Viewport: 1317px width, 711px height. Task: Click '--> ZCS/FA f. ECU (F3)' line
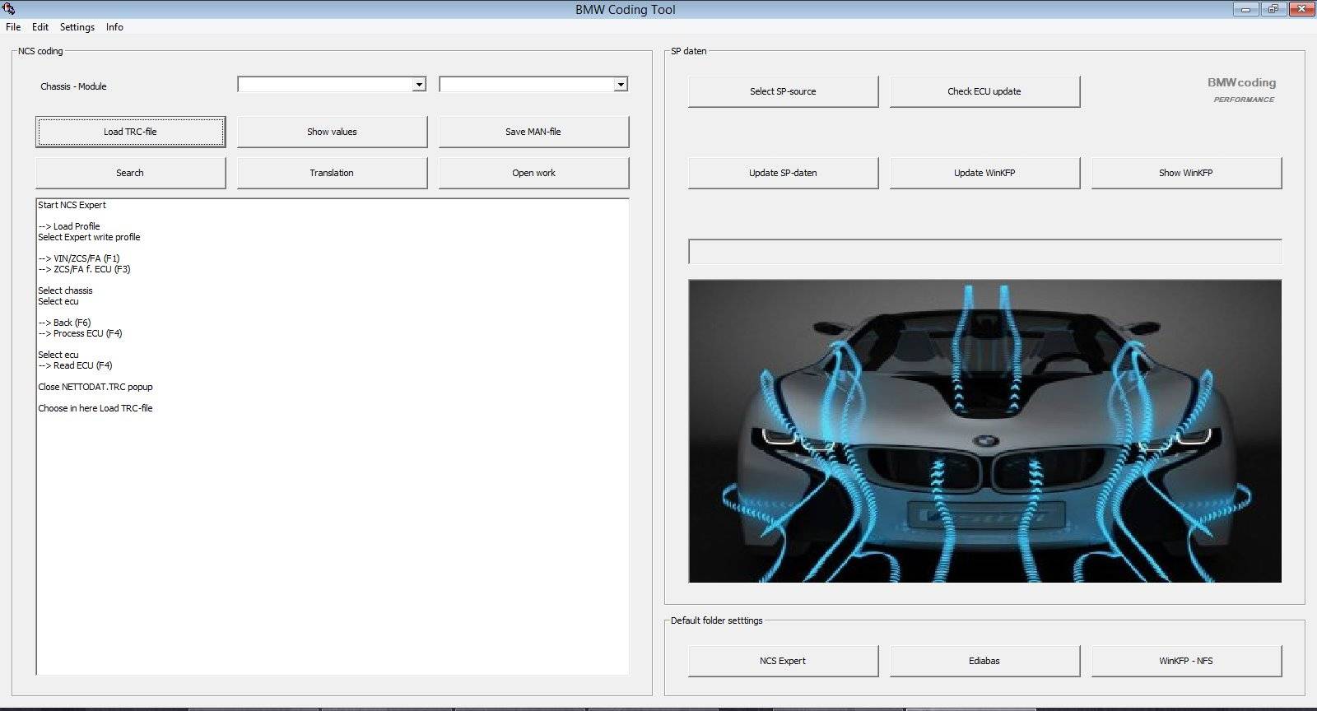tap(84, 269)
